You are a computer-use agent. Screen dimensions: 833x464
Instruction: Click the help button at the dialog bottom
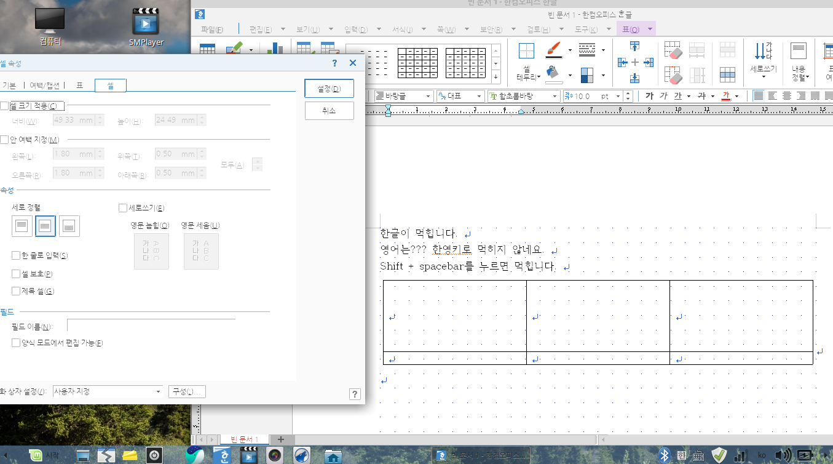pyautogui.click(x=355, y=394)
